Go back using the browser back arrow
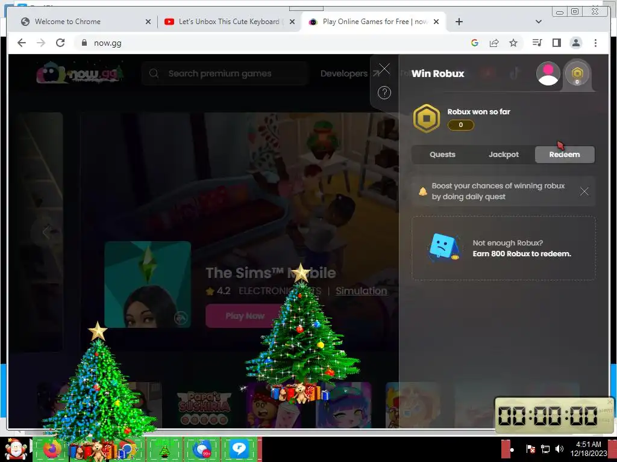This screenshot has height=462, width=617. (x=22, y=43)
